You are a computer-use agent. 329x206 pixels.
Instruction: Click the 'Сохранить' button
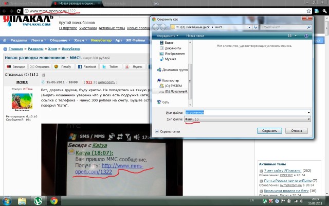coord(269,131)
